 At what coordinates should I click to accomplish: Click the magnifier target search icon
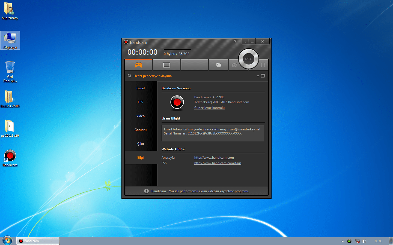129,76
